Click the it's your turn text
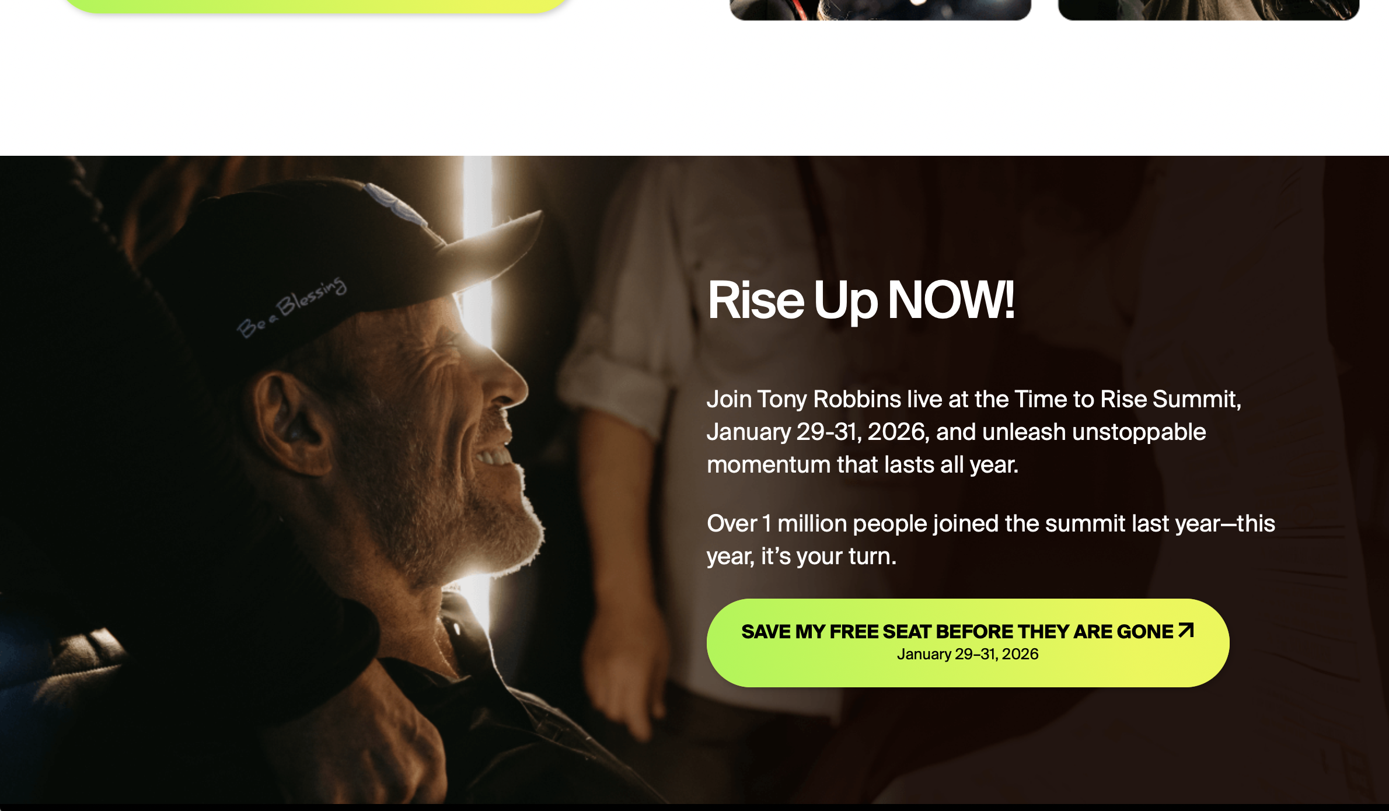Image resolution: width=1389 pixels, height=811 pixels. (x=829, y=556)
